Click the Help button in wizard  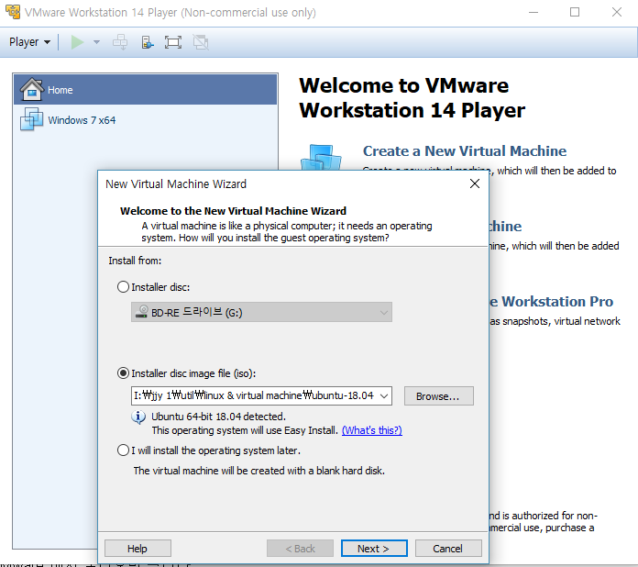pos(137,549)
